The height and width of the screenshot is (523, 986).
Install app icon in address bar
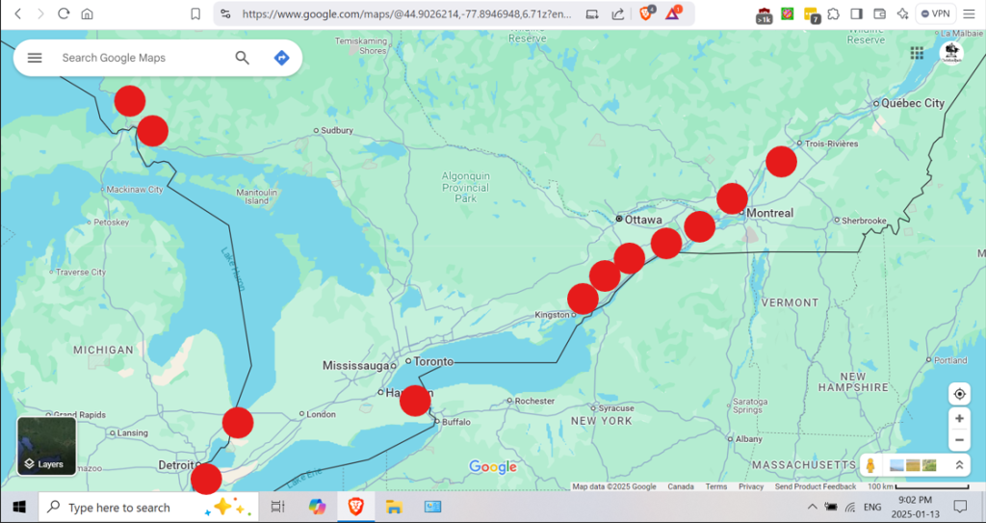pos(592,13)
